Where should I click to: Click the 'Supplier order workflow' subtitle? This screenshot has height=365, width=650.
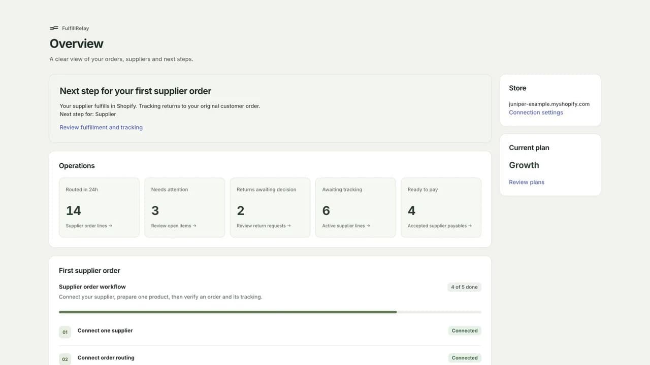[x=92, y=287]
